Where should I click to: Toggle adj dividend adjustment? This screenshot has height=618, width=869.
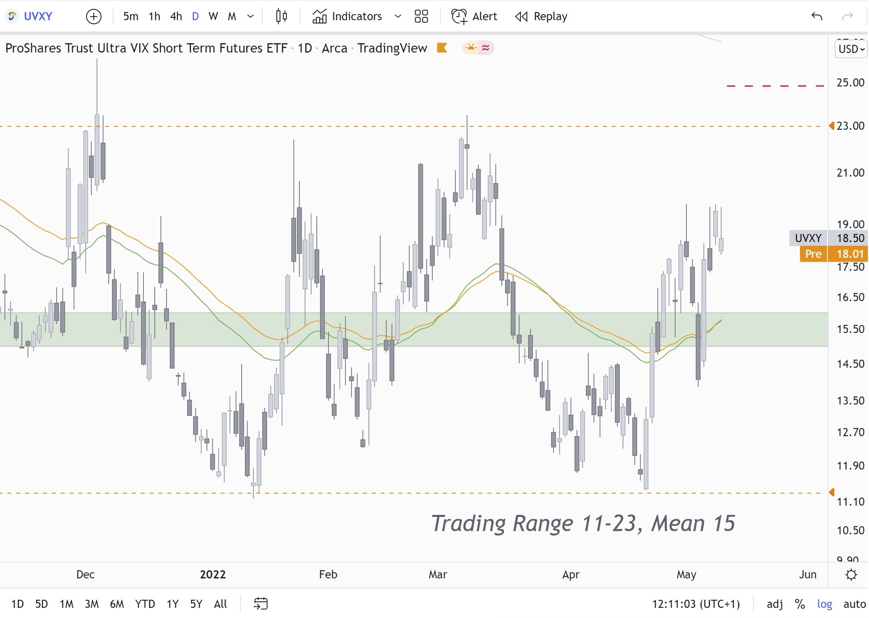click(774, 604)
